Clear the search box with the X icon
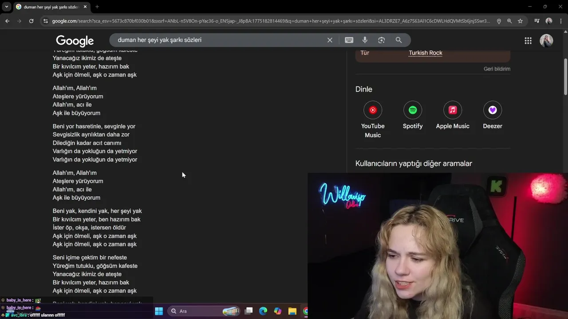The width and height of the screenshot is (568, 319). point(330,40)
